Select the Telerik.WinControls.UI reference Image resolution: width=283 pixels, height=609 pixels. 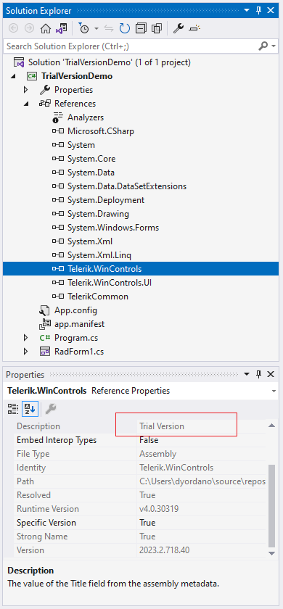(110, 283)
